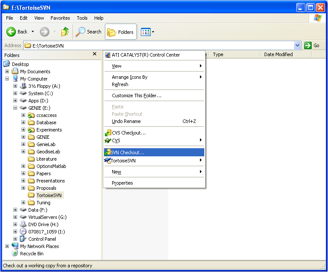Screen dimensions: 328x272
Task: Expand the Data (F:) drive node
Action: [15, 210]
